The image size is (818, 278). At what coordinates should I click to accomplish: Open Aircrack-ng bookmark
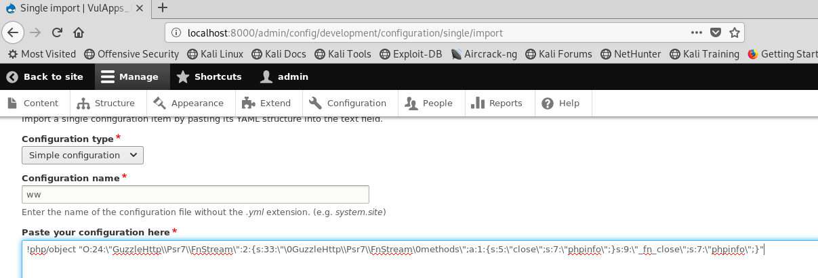click(x=485, y=53)
